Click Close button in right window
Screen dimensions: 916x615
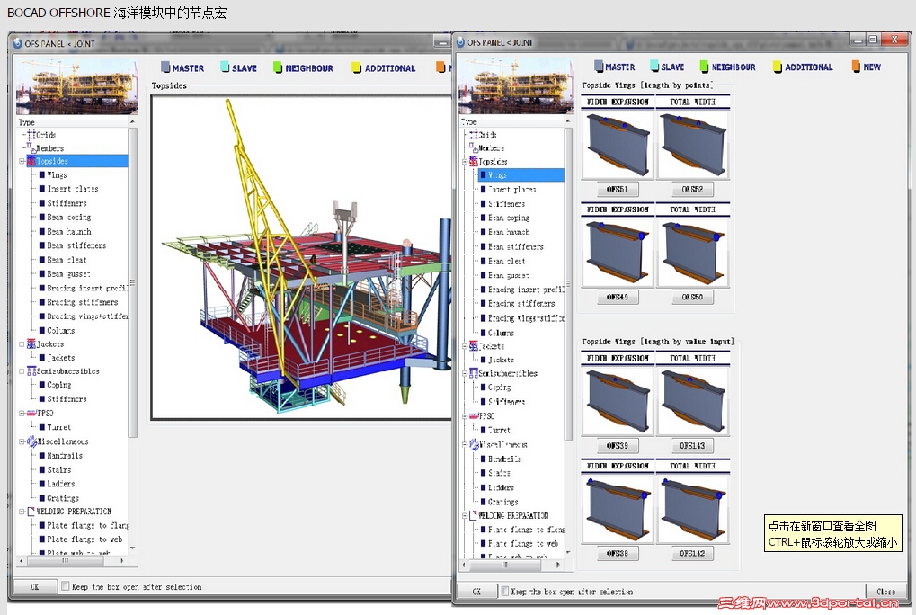(x=885, y=591)
